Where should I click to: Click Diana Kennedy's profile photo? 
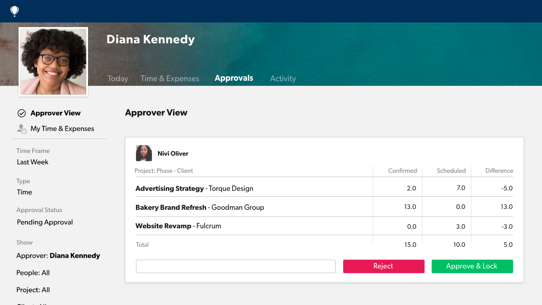pos(53,61)
